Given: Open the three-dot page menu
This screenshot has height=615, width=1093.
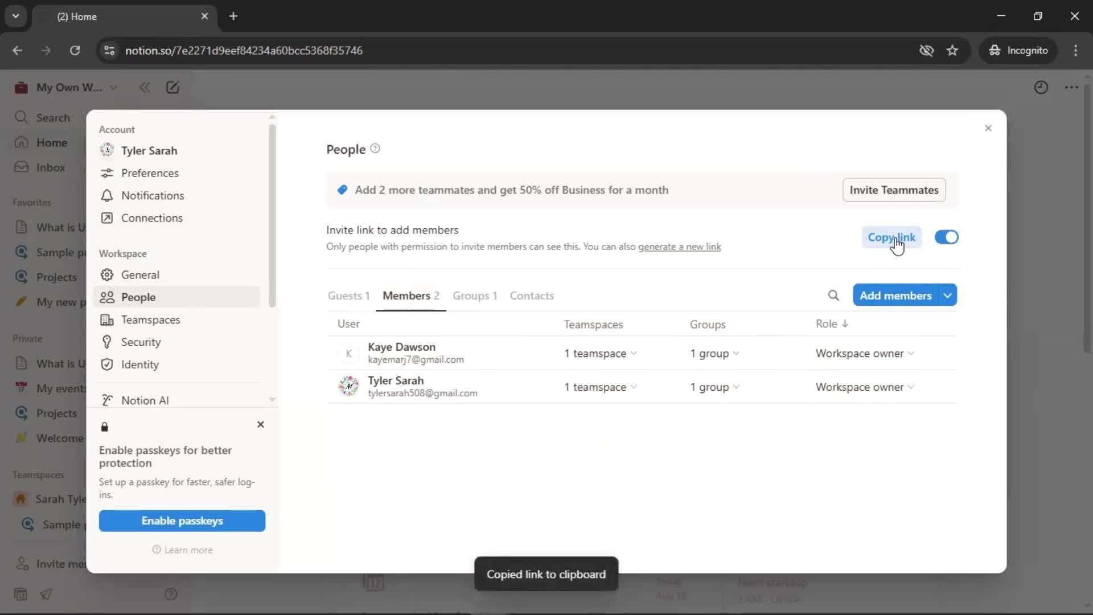Looking at the screenshot, I should [1071, 87].
